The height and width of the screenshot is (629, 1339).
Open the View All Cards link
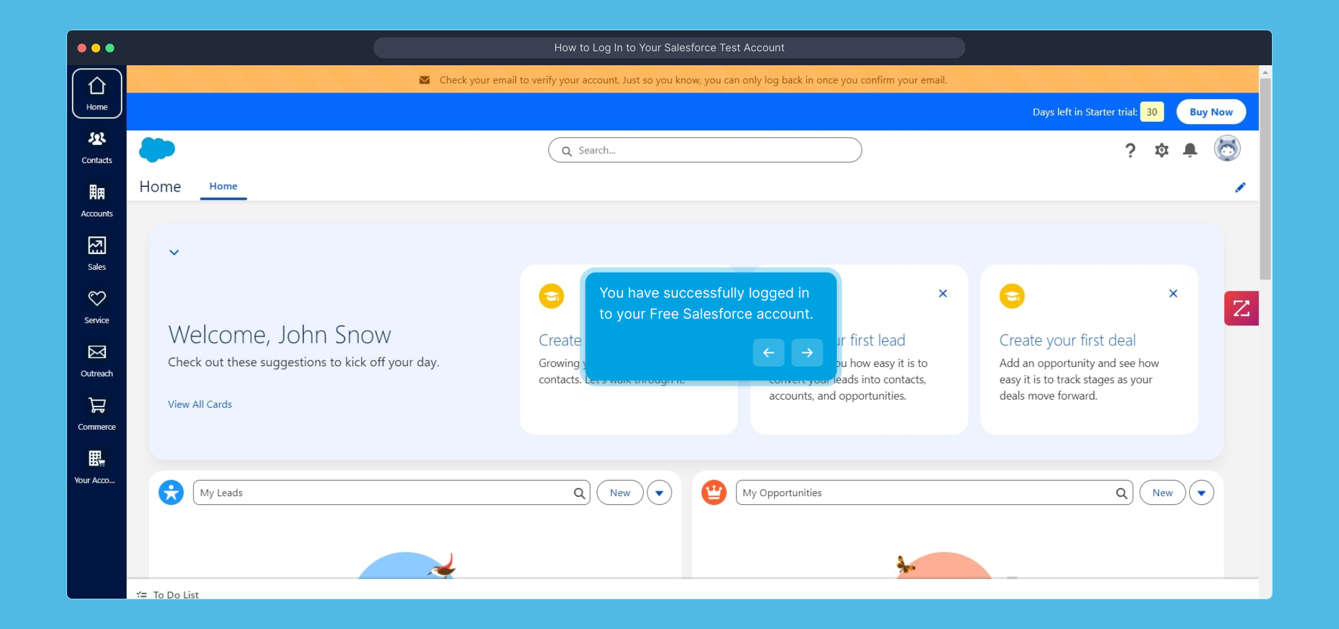[x=200, y=404]
